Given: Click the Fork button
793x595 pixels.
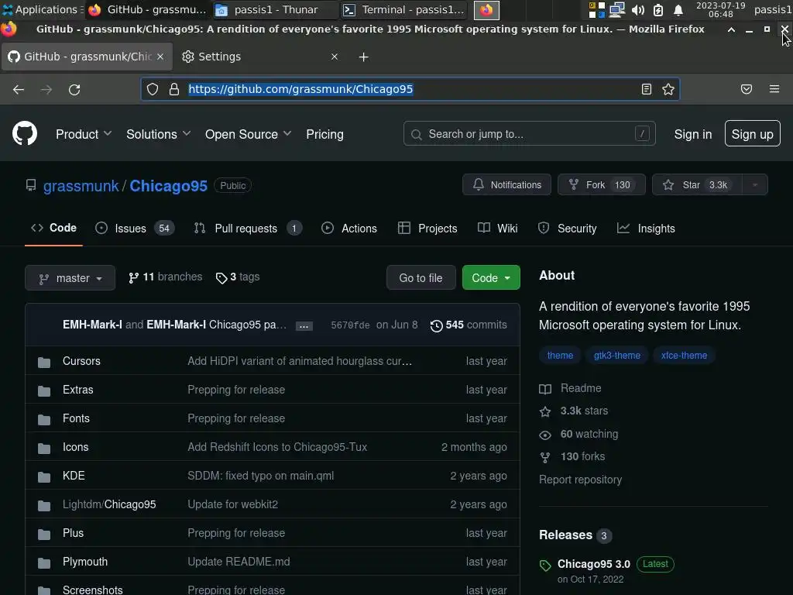Looking at the screenshot, I should pos(601,184).
